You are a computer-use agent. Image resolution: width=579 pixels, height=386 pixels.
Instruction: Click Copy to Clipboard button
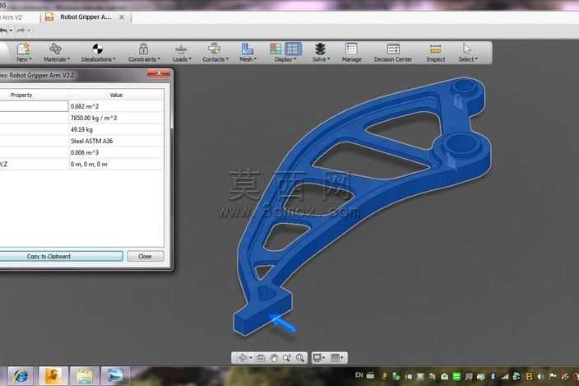pyautogui.click(x=61, y=256)
